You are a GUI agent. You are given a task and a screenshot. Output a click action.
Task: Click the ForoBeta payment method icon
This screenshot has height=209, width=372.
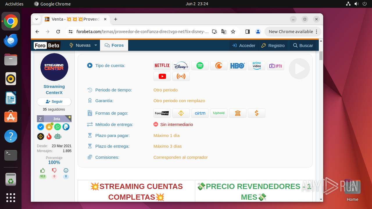click(x=162, y=113)
